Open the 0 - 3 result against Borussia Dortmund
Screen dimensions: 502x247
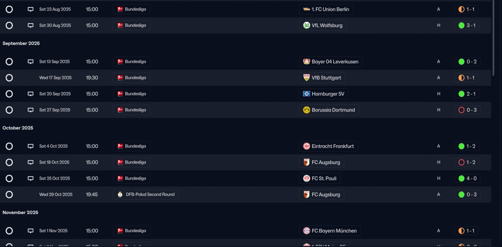pyautogui.click(x=467, y=110)
